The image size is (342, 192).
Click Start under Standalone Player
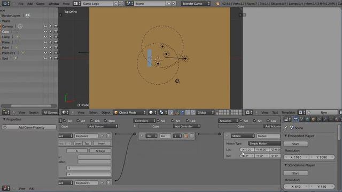(296, 173)
